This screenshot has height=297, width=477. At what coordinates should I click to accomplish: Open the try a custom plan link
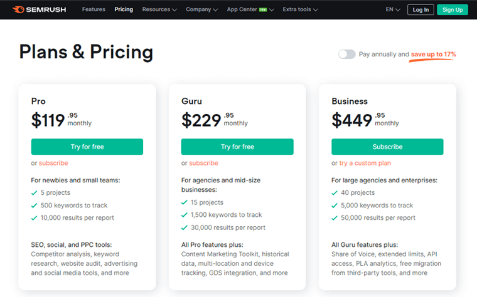pos(365,163)
